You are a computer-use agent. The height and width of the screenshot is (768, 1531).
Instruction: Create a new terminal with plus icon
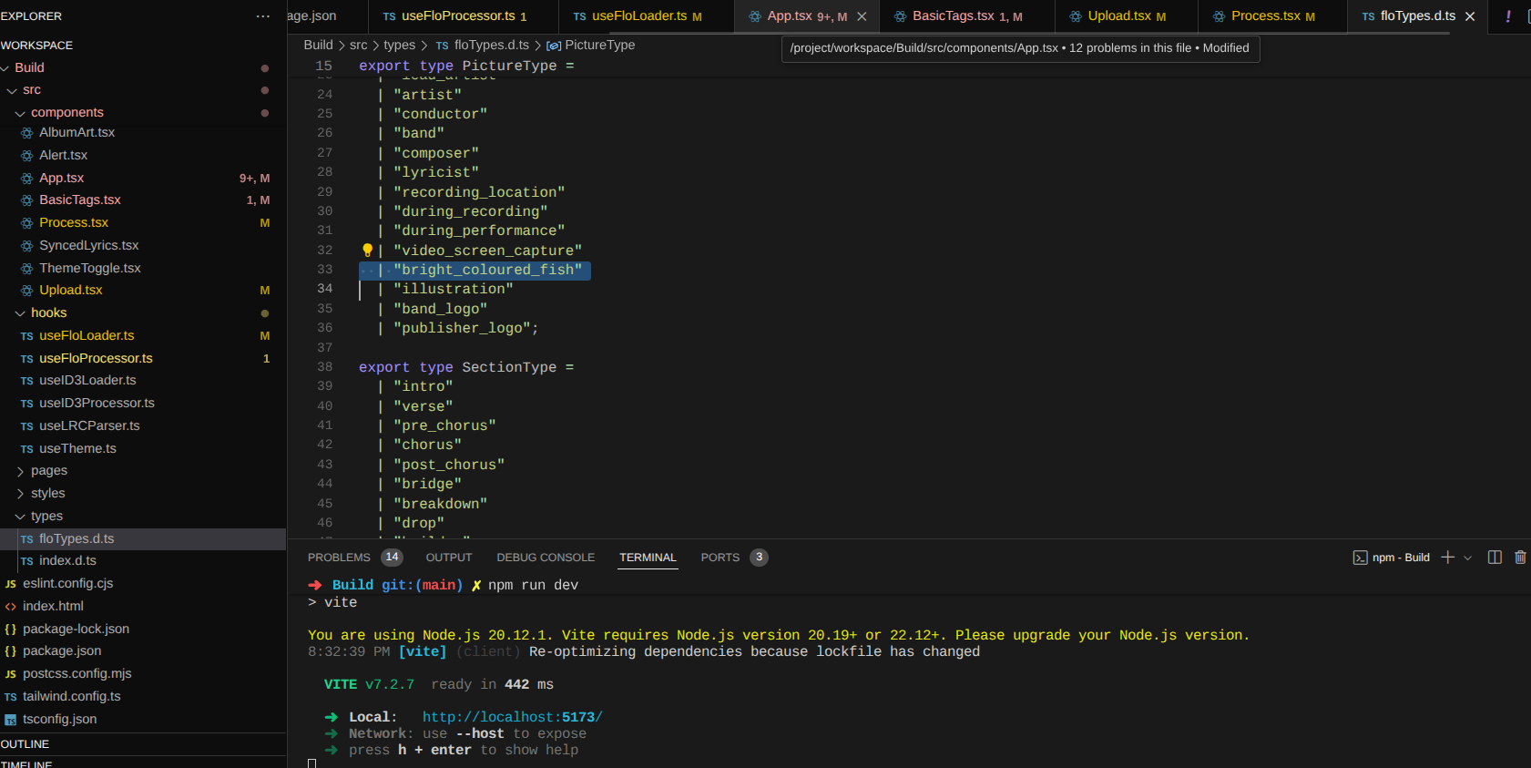(x=1447, y=558)
